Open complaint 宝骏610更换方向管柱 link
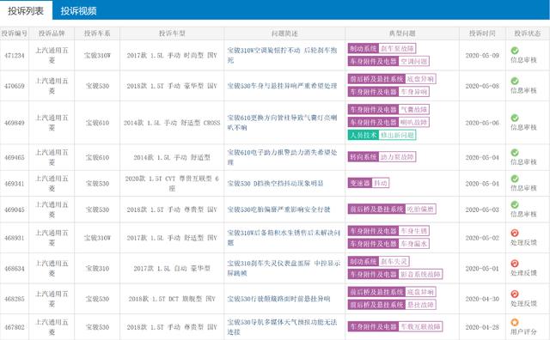Image resolution: width=550 pixels, height=340 pixels. (x=282, y=123)
